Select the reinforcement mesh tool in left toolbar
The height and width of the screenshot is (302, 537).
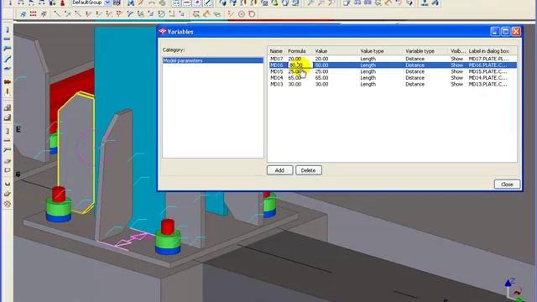click(x=8, y=204)
